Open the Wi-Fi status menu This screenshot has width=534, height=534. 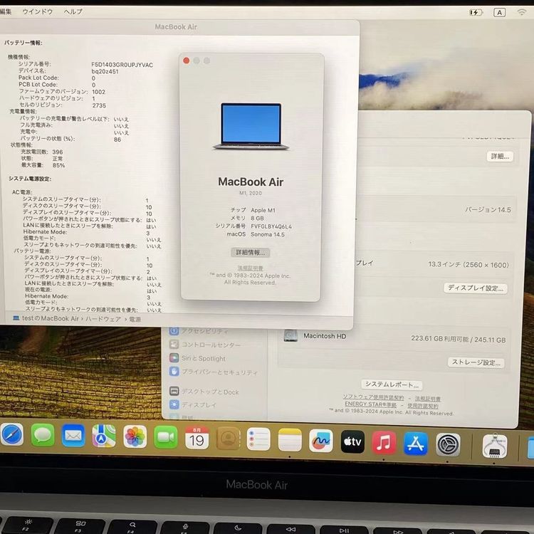pyautogui.click(x=521, y=12)
